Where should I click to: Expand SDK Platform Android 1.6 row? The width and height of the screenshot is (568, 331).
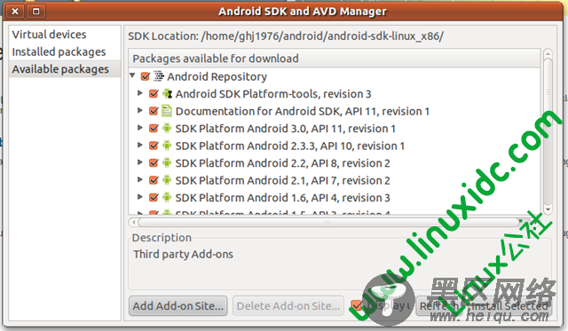point(140,197)
